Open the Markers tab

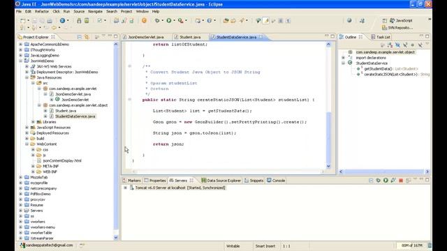[132, 181]
